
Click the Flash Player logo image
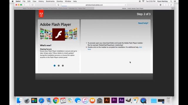click(59, 34)
